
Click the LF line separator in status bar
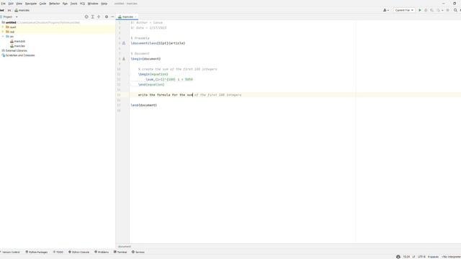point(413,257)
